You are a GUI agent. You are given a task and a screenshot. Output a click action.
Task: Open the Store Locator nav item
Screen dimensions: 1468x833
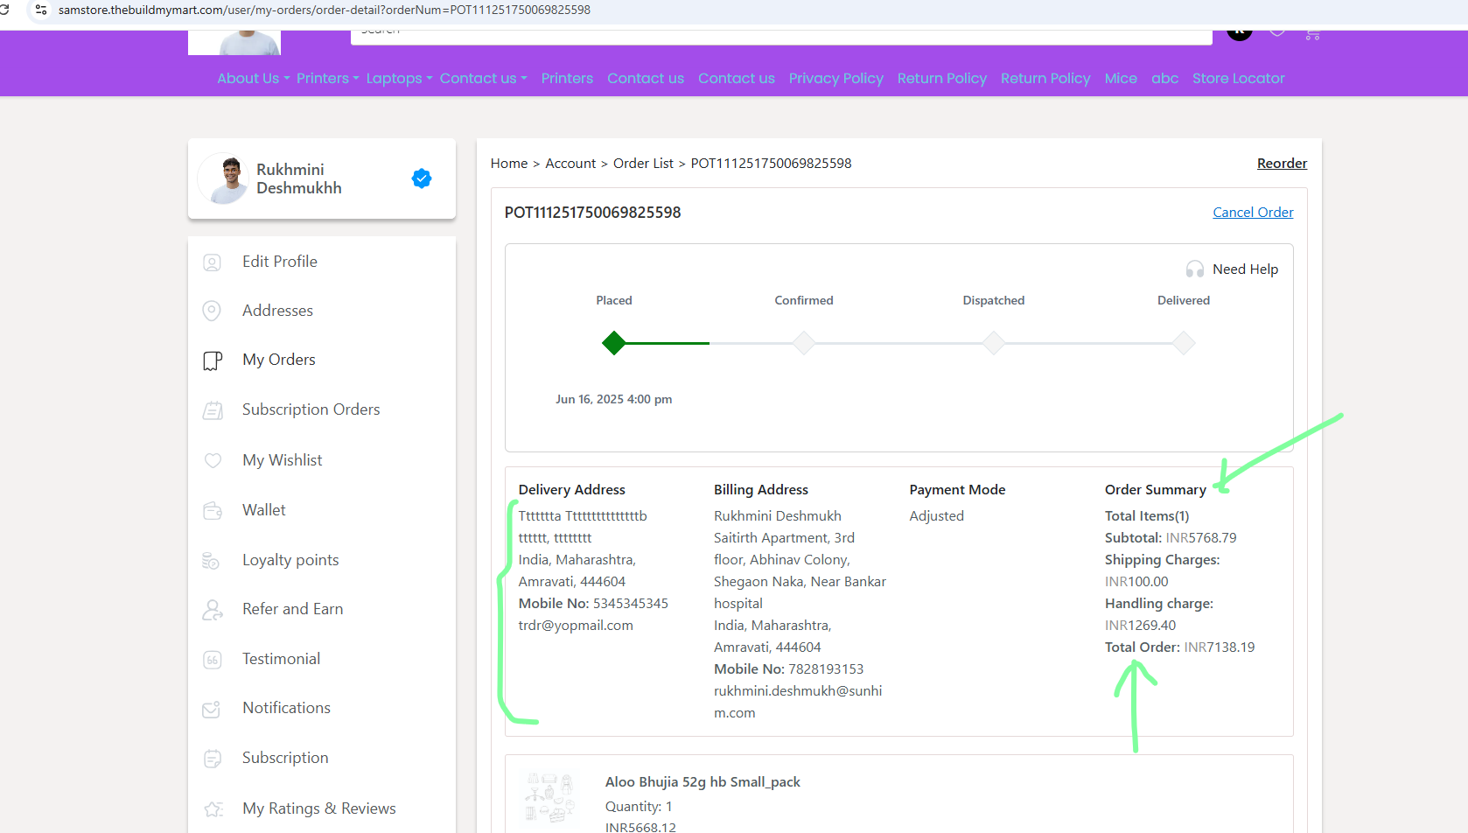point(1239,79)
